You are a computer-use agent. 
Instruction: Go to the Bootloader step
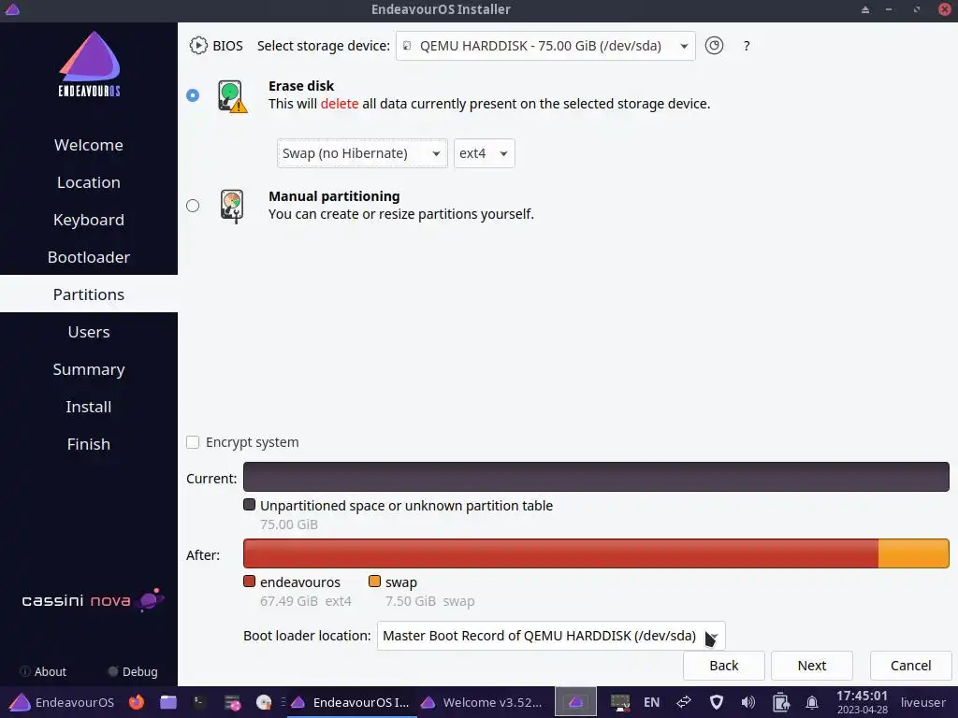89,257
